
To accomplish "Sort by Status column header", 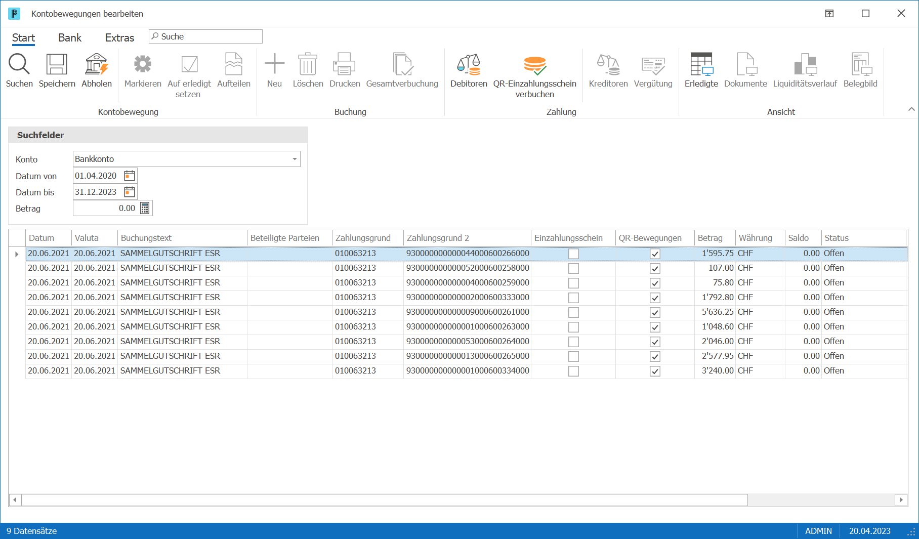I will coord(863,238).
